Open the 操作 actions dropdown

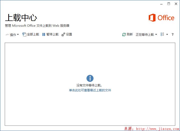click(12, 34)
